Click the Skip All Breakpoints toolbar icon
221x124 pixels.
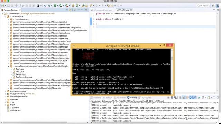[x=45, y=6]
